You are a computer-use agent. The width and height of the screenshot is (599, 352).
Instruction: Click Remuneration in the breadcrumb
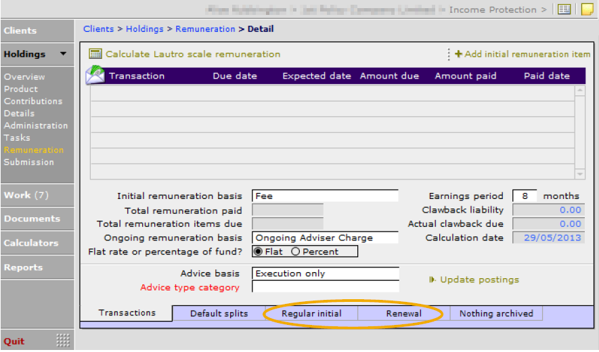coord(205,29)
